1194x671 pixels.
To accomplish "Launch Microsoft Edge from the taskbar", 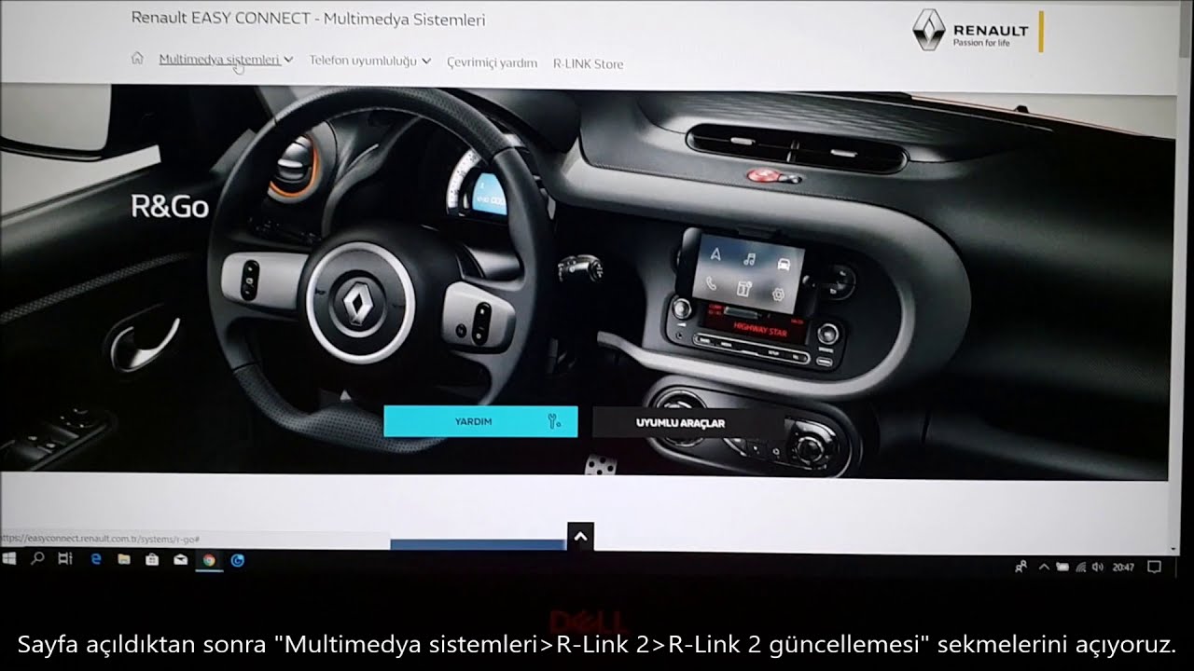I will point(95,560).
